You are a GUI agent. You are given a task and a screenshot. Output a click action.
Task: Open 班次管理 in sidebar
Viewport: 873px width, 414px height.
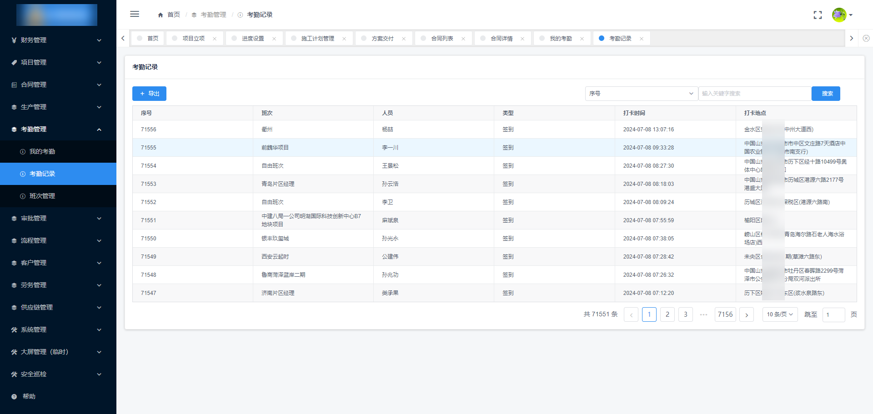coord(58,196)
